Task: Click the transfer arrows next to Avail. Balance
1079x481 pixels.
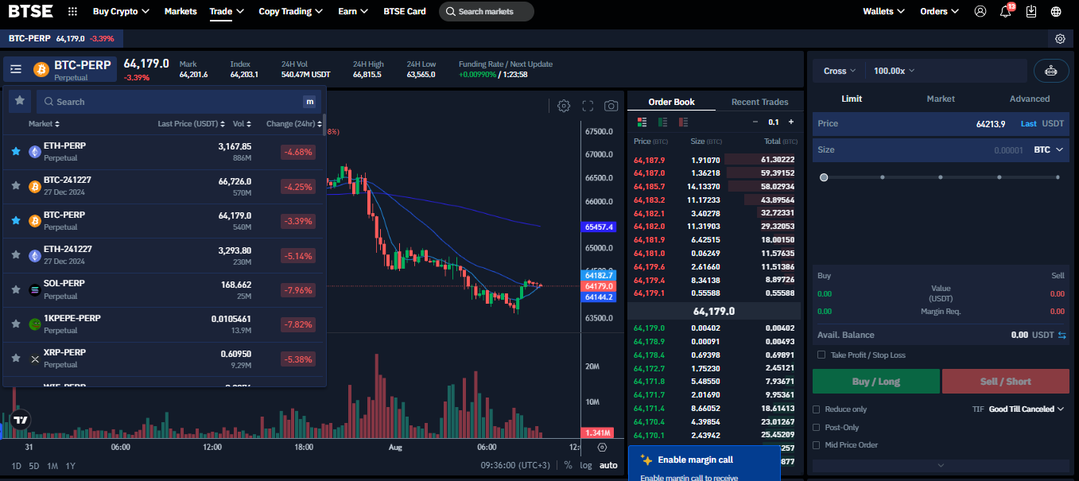Action: point(1061,336)
